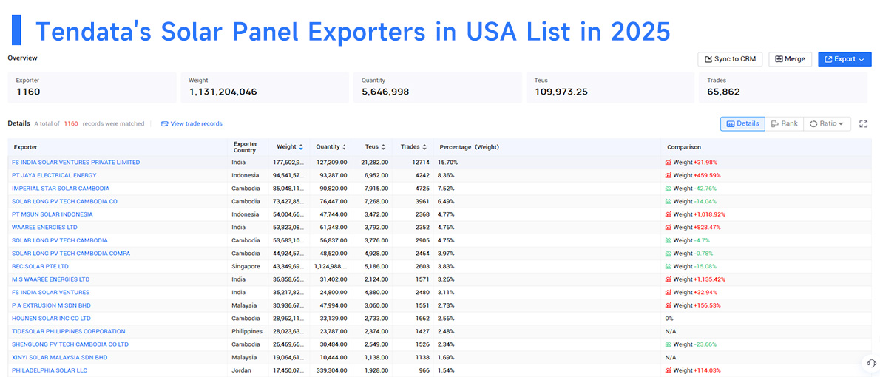Click the Percentage (Weight) column header
The height and width of the screenshot is (377, 880).
click(469, 147)
